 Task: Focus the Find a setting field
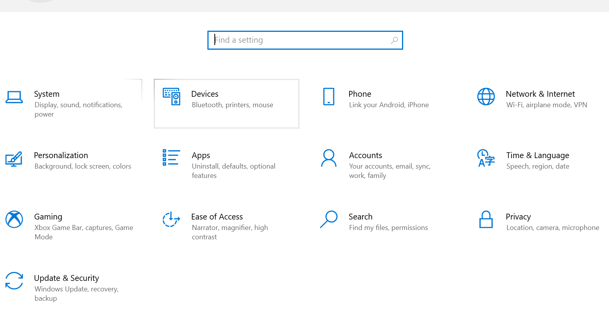(305, 40)
